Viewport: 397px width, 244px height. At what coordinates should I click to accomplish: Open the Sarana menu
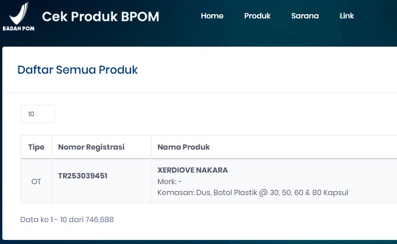click(305, 16)
